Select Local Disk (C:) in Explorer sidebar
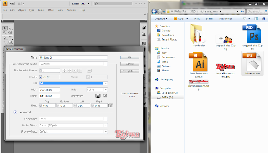This screenshot has width=268, height=153. (167, 93)
